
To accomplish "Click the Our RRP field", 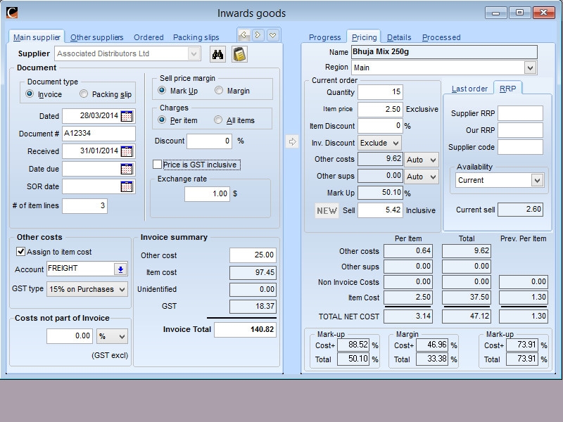I will point(520,130).
